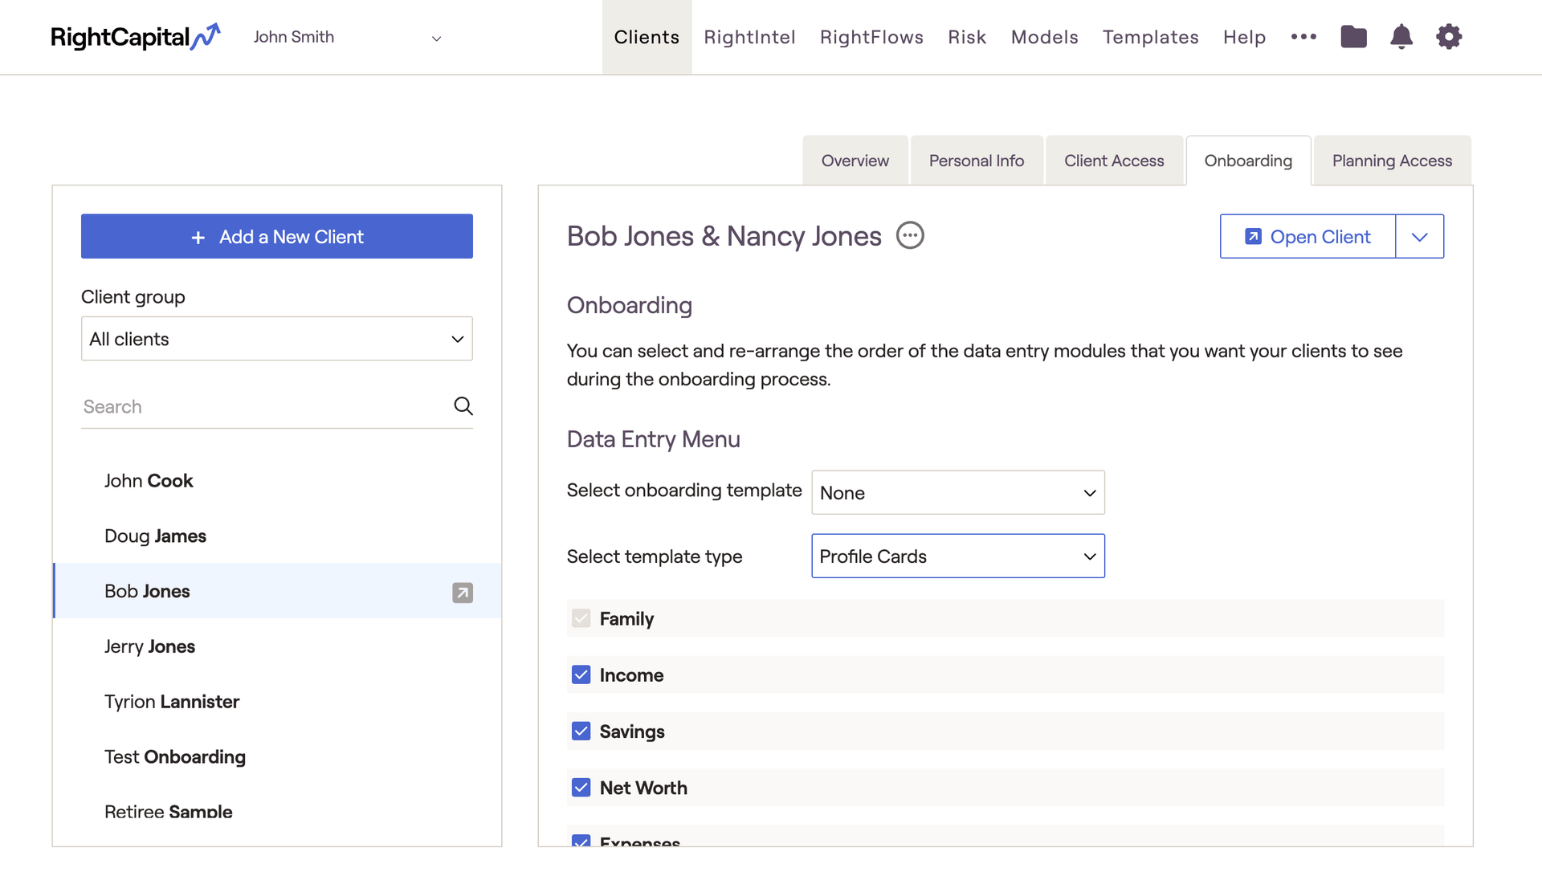The height and width of the screenshot is (872, 1542).
Task: Open the Client group All clients dropdown
Action: click(x=277, y=339)
